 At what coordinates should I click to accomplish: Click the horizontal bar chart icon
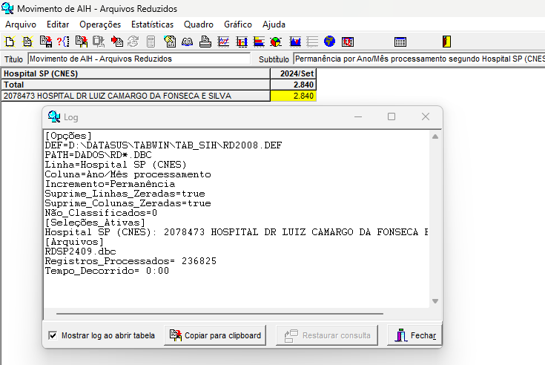(259, 42)
